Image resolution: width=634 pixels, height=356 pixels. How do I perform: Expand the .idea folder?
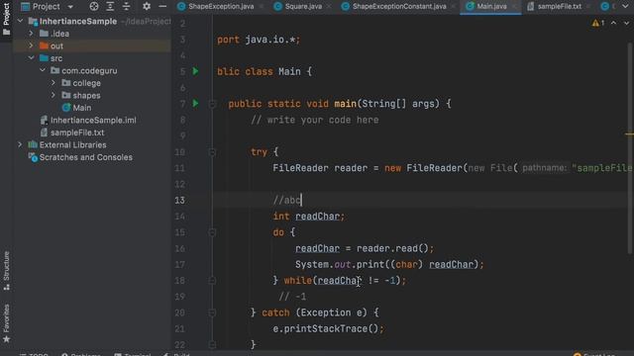pos(31,34)
